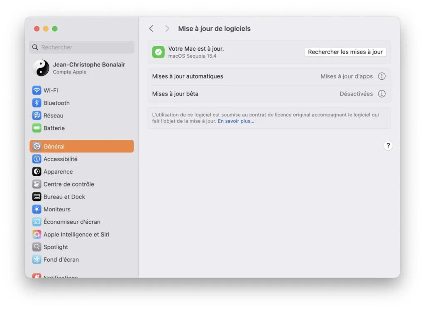Open info for Mises à jour bêta
Viewport: 425px width, 311px height.
tap(381, 94)
